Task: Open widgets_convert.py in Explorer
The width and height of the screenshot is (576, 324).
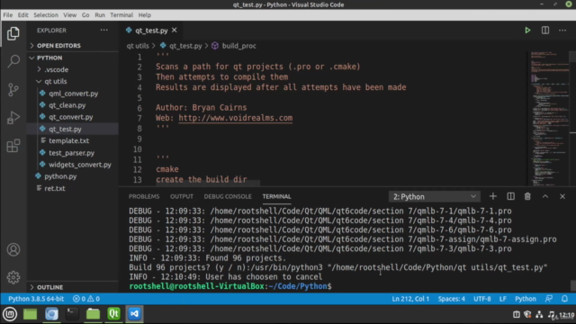Action: point(80,165)
